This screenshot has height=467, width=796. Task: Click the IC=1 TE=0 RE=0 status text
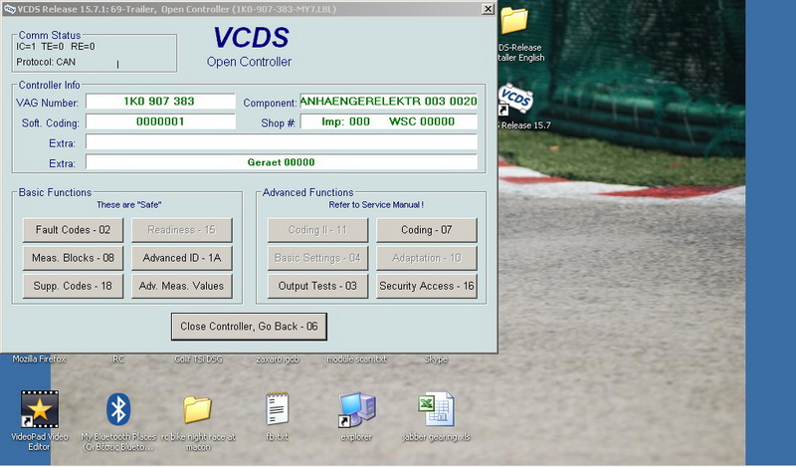point(56,46)
